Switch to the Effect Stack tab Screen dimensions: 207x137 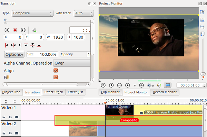click(54, 92)
